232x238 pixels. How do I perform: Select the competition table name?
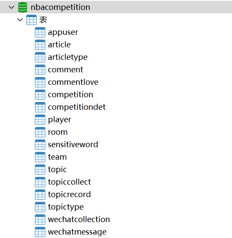coord(70,95)
